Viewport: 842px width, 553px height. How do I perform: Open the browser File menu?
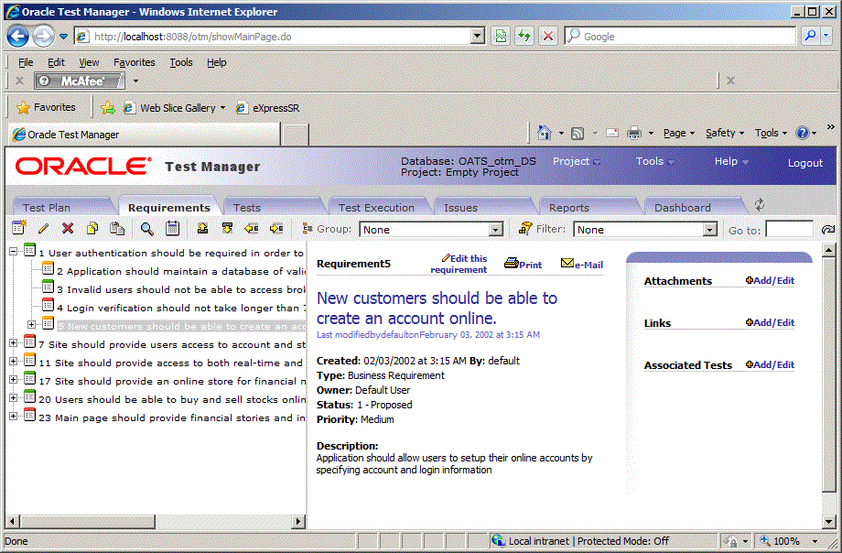[26, 62]
